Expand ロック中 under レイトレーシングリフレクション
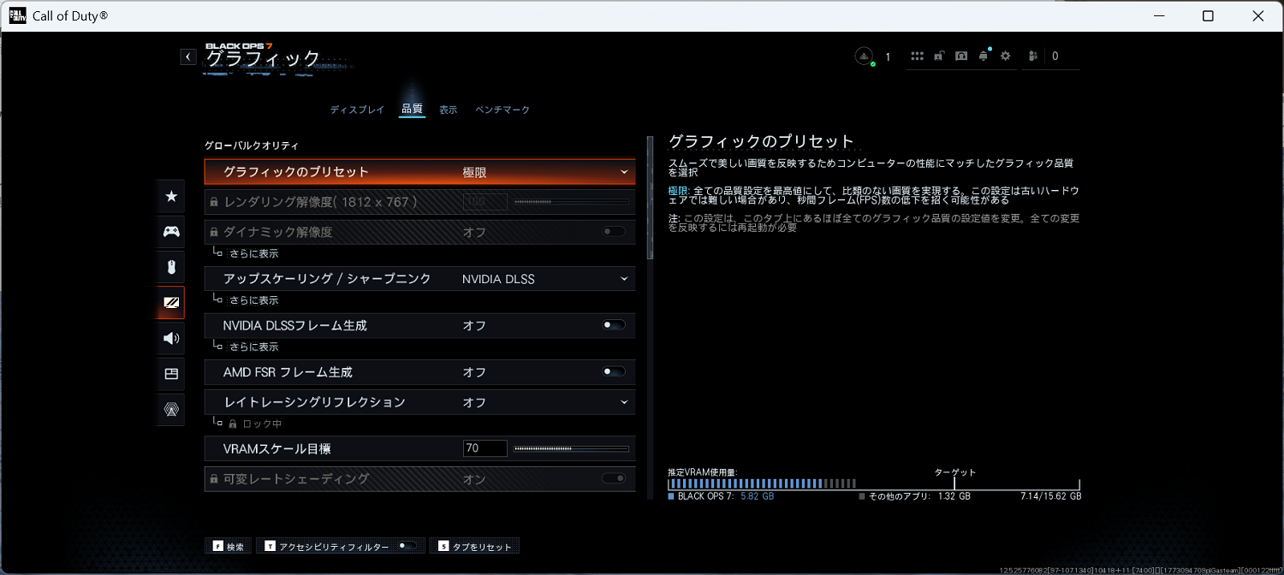This screenshot has width=1284, height=575. (262, 424)
